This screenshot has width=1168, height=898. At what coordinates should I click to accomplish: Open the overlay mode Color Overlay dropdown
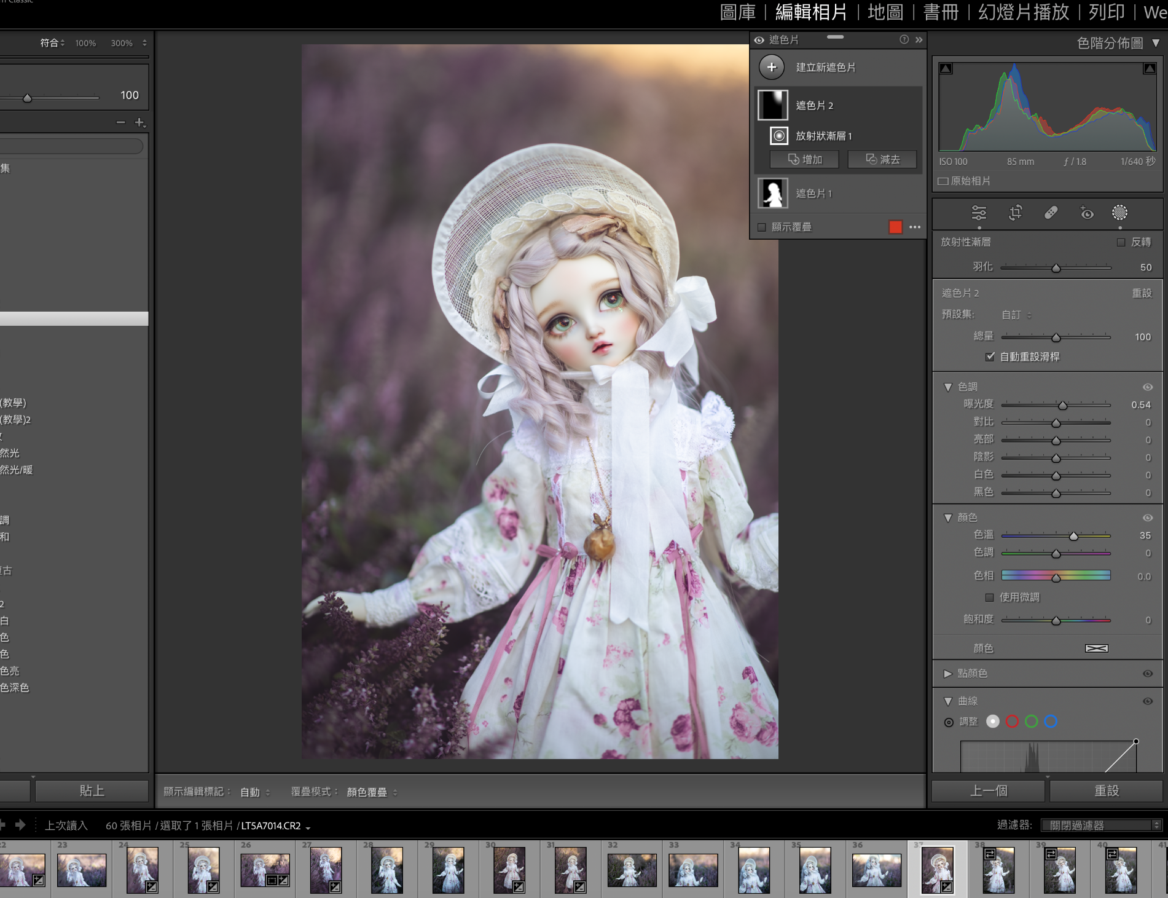pos(372,792)
